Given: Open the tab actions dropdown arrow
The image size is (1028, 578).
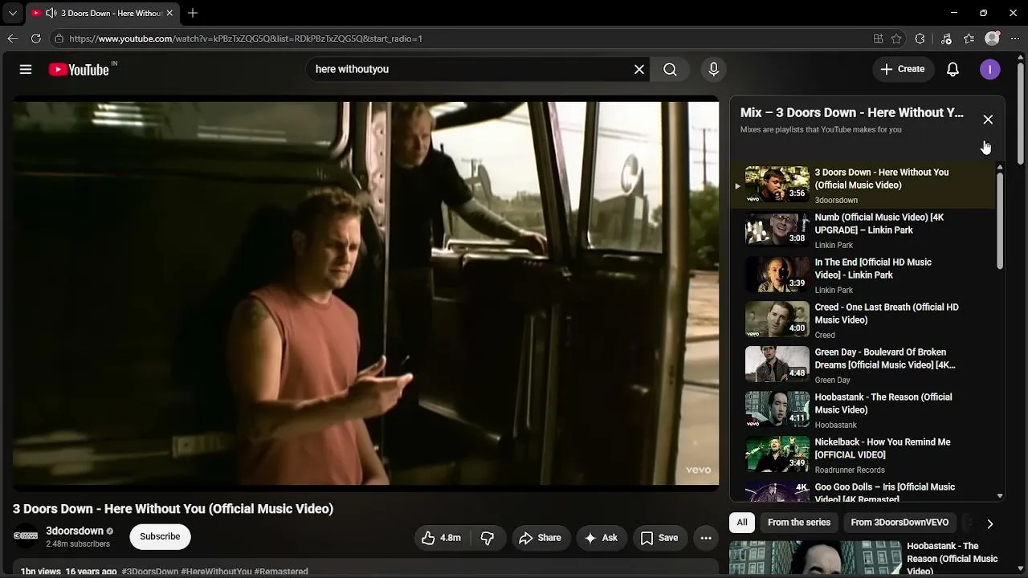Looking at the screenshot, I should tap(12, 13).
